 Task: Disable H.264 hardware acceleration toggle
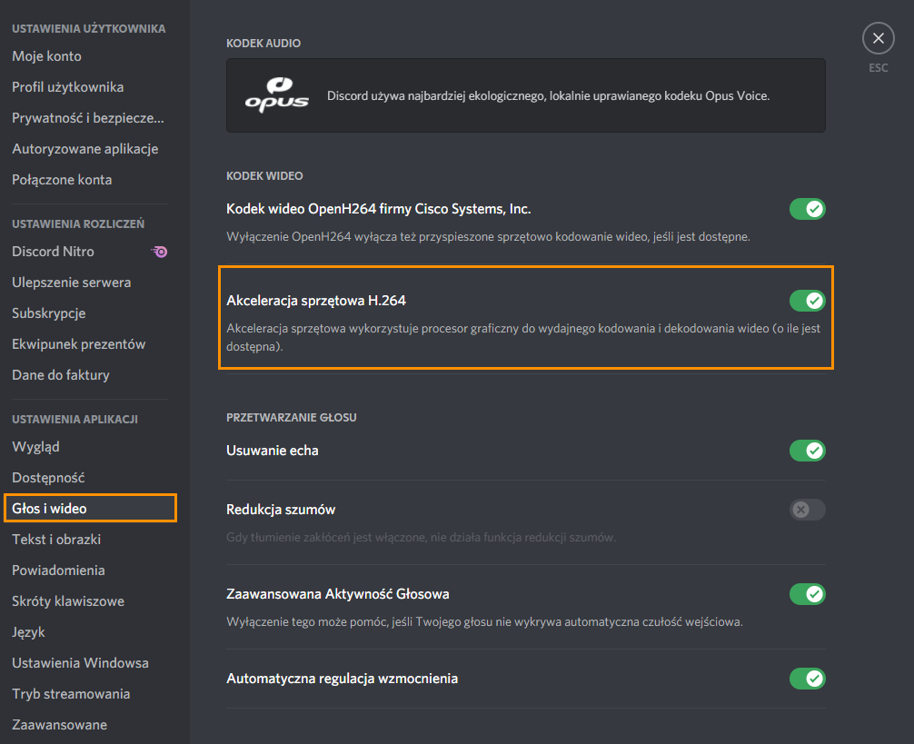click(x=808, y=301)
